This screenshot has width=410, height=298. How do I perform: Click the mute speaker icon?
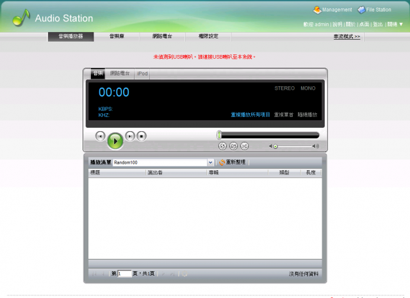(x=270, y=146)
